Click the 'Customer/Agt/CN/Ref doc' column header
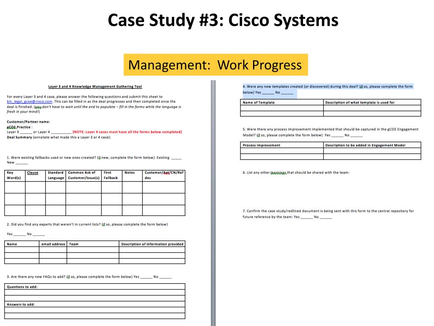The image size is (434, 326). (164, 175)
